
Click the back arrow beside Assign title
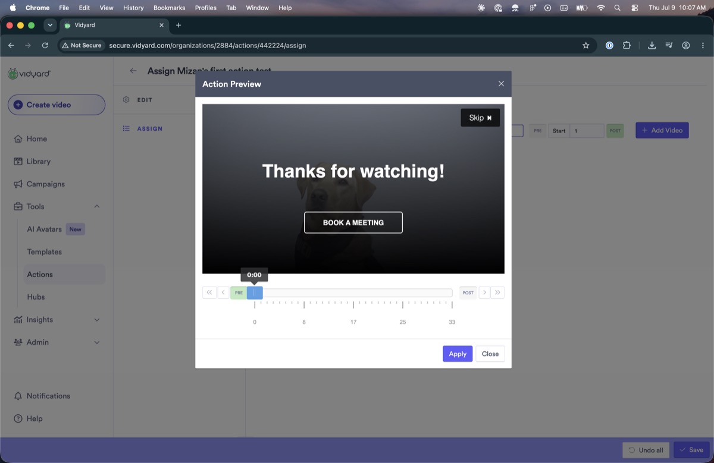(x=133, y=71)
